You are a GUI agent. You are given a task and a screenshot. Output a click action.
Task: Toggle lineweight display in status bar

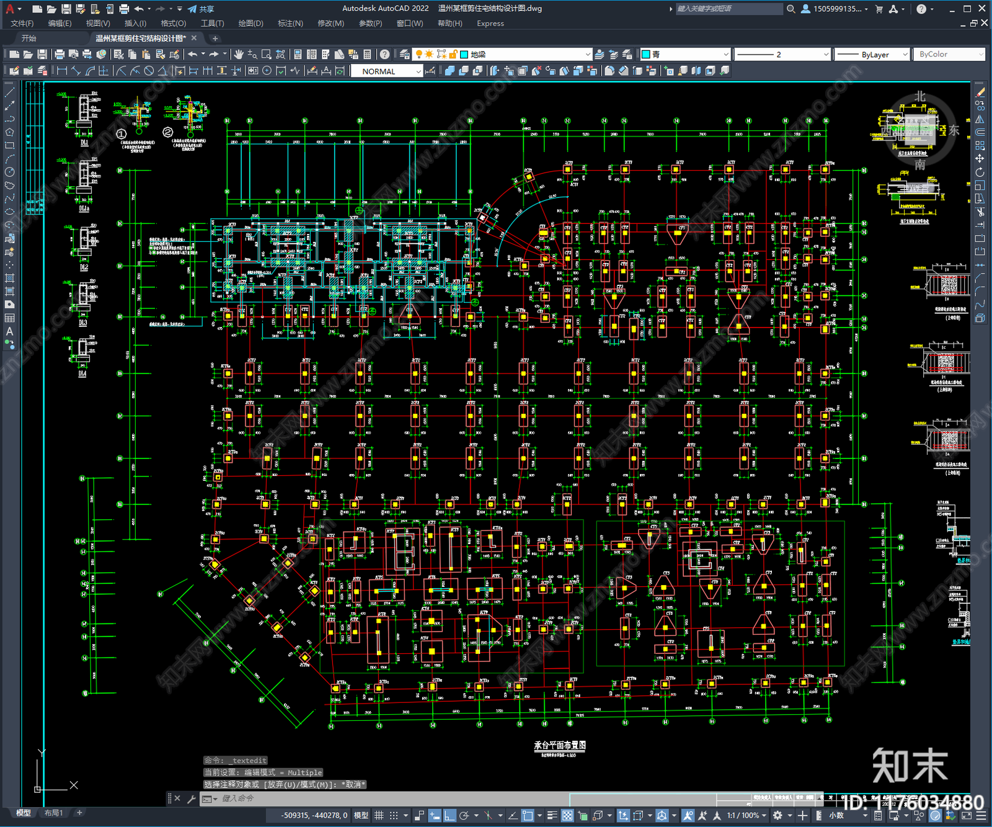552,815
